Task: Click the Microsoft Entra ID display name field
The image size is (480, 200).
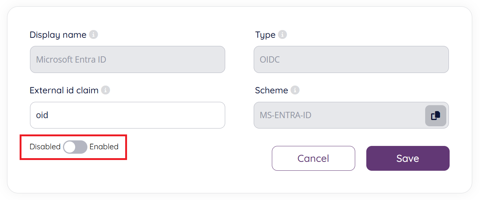Action: 127,60
